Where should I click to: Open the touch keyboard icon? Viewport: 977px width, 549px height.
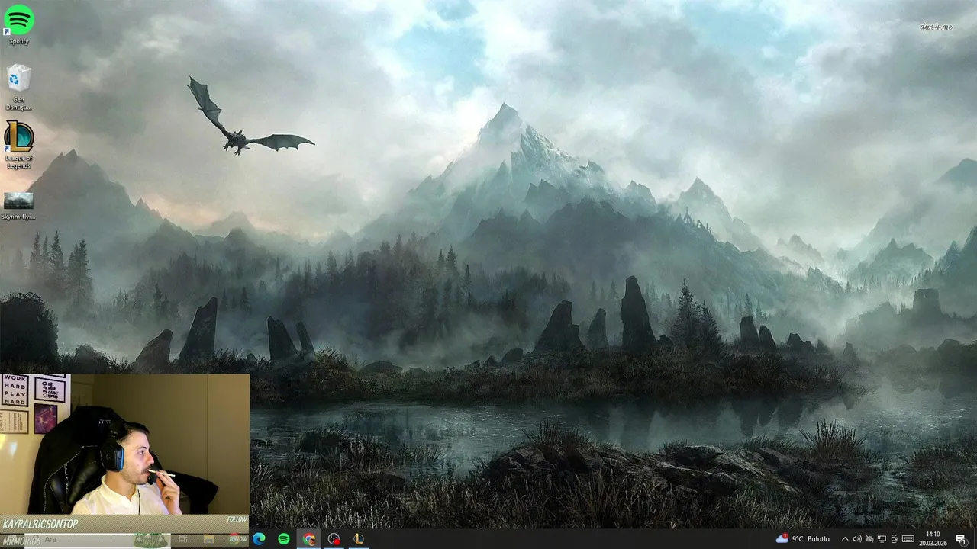[x=908, y=539]
